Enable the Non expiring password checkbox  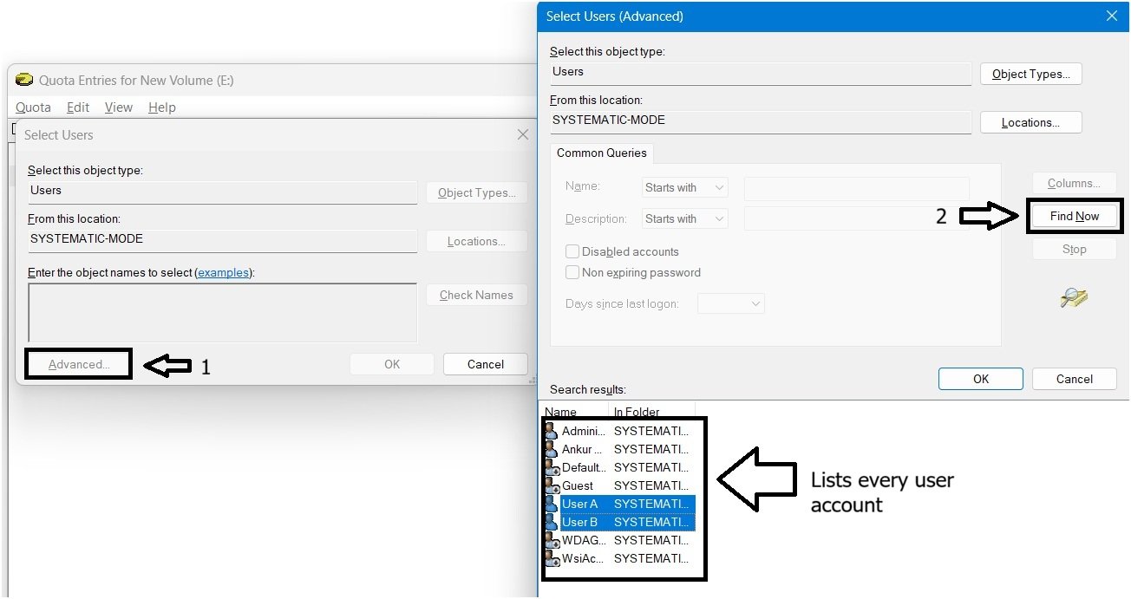pos(572,272)
